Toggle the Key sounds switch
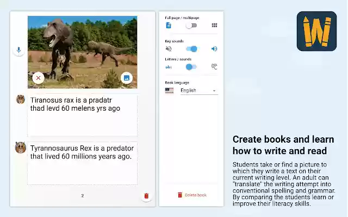Screen dimensions: 348x217 (191, 49)
